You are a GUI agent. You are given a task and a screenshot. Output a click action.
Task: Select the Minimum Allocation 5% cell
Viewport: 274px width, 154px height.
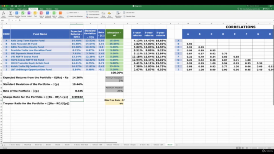(x=114, y=81)
